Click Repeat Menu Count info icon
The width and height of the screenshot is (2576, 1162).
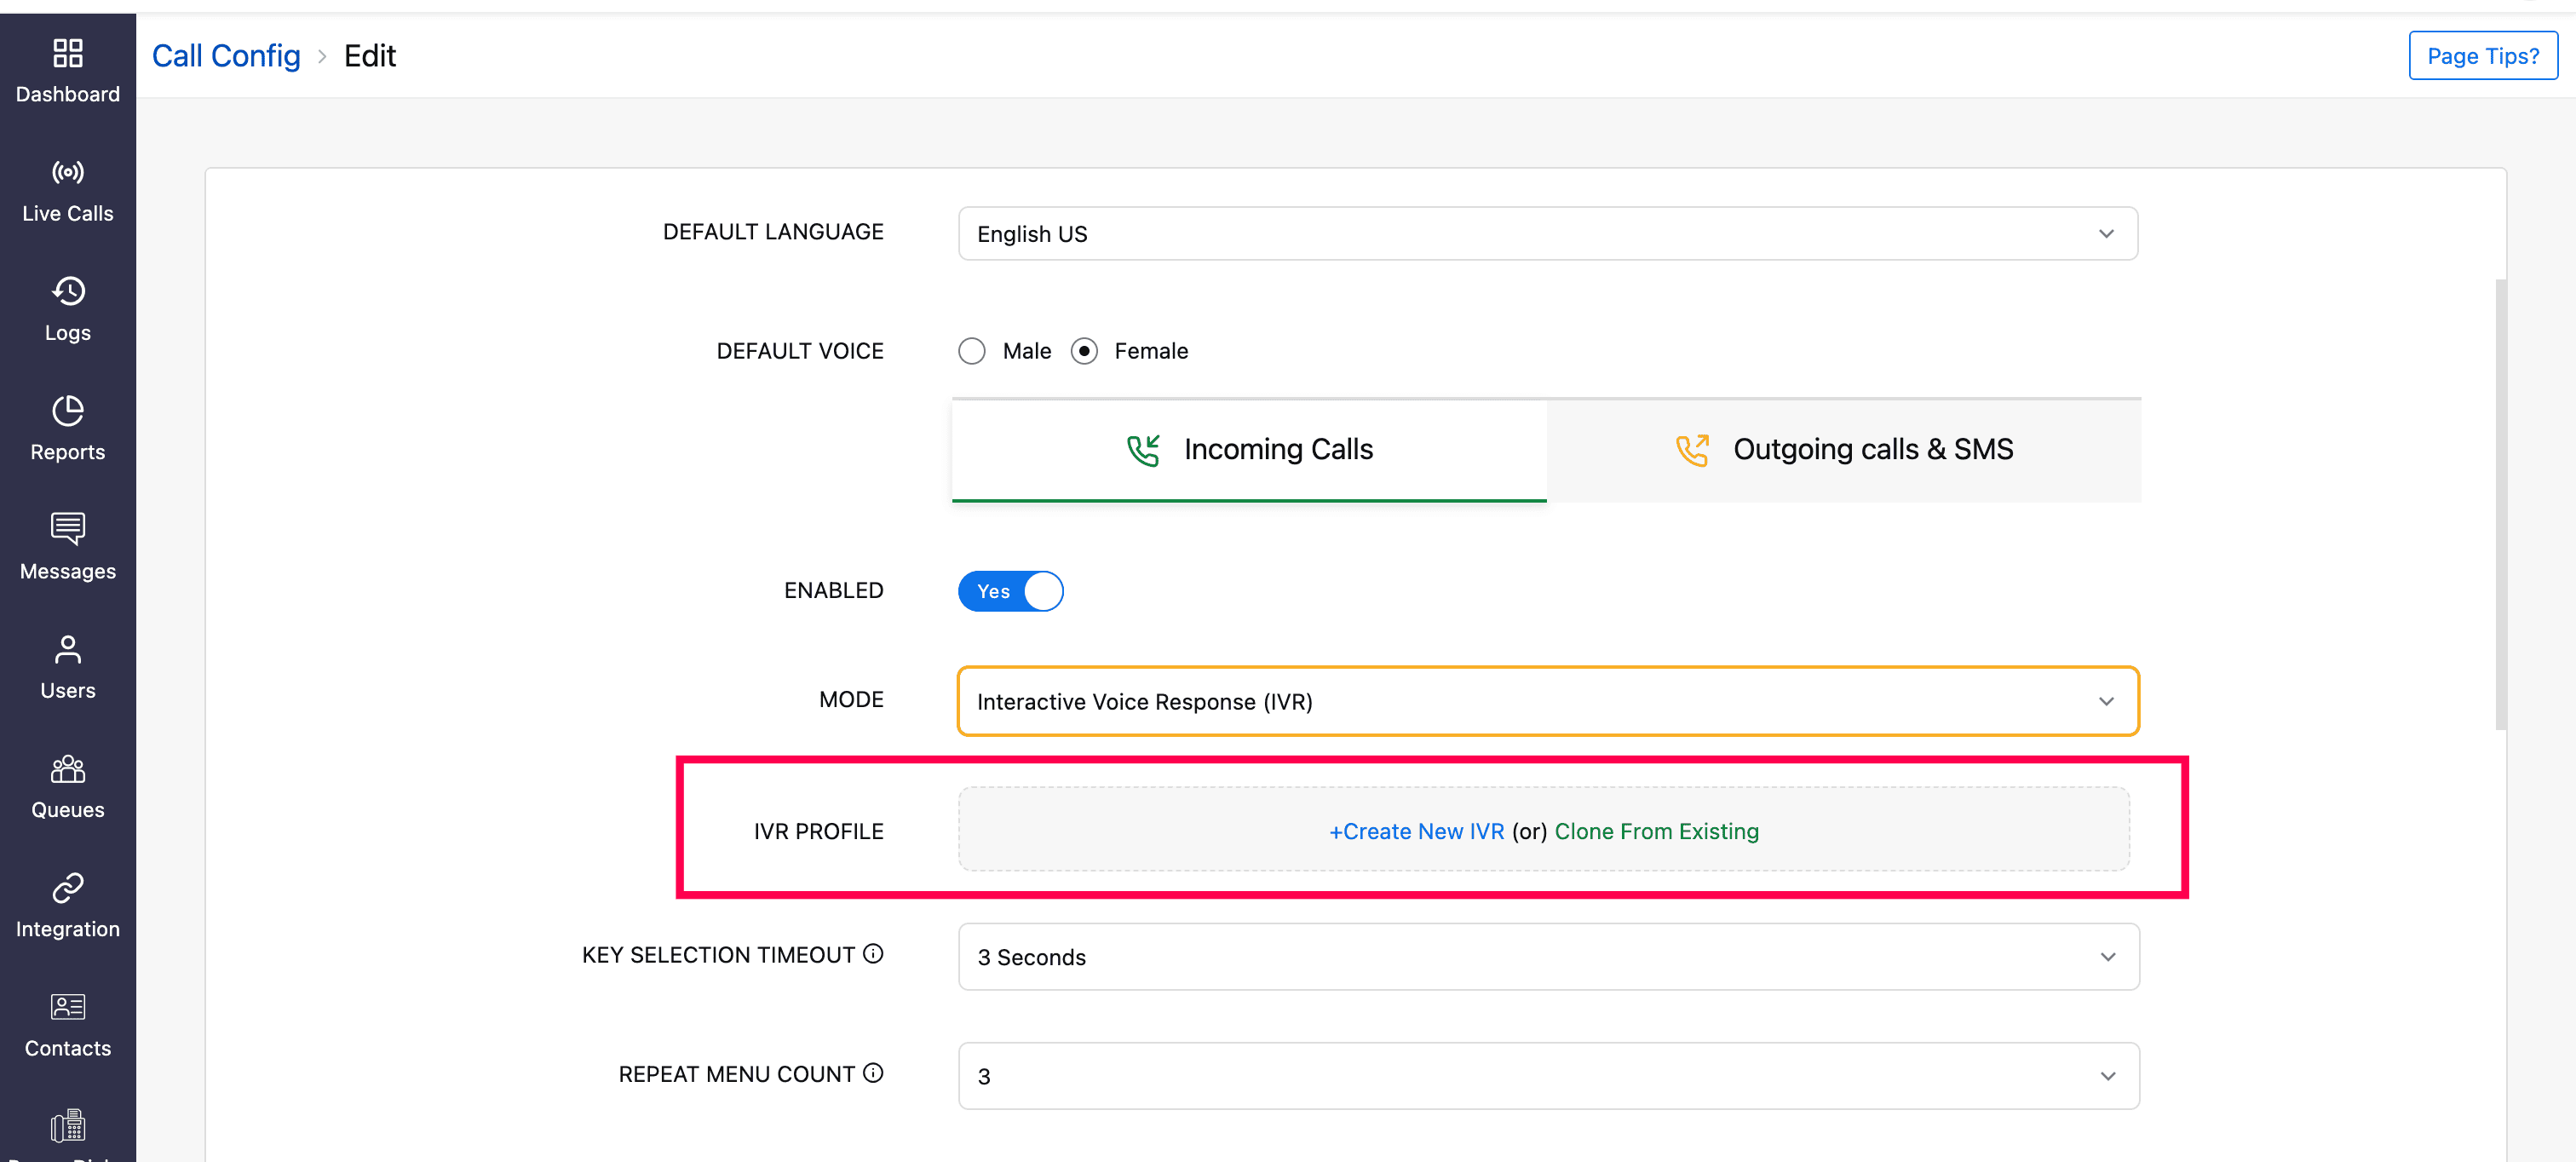tap(873, 1073)
